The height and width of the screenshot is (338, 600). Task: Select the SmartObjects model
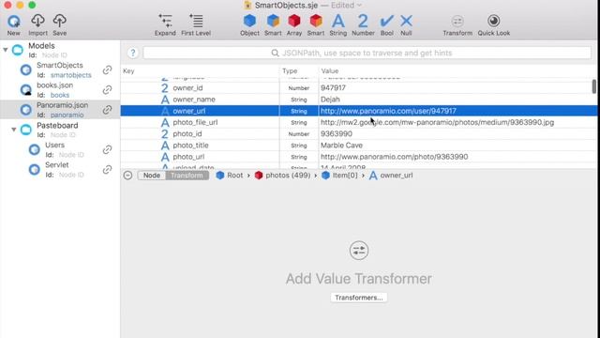click(x=60, y=66)
